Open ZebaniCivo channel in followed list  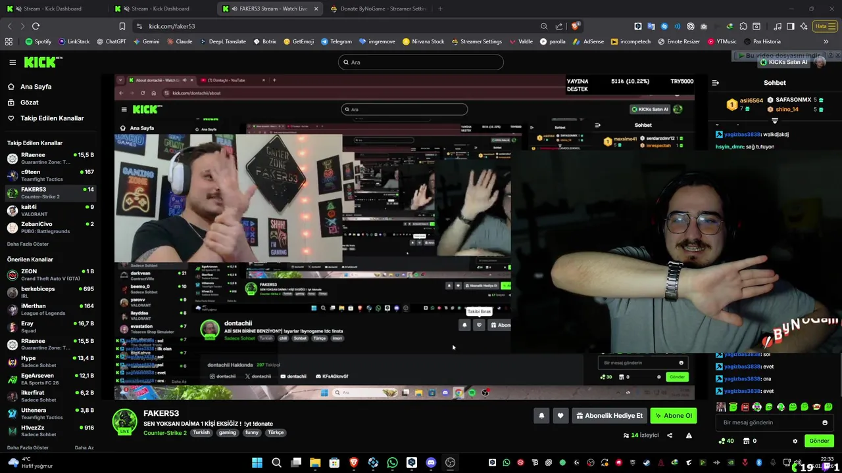(50, 227)
